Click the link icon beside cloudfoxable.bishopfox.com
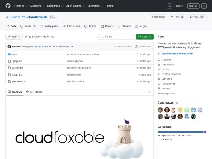 point(159,54)
